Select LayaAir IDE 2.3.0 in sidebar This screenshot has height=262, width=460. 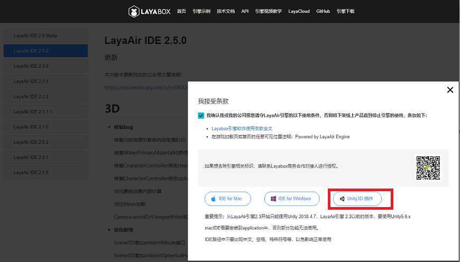point(46,81)
